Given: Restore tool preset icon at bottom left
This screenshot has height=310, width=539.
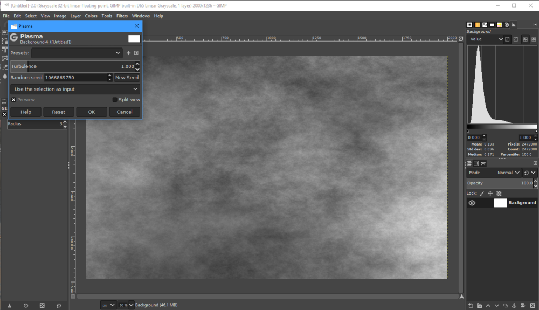Looking at the screenshot, I should (26, 306).
